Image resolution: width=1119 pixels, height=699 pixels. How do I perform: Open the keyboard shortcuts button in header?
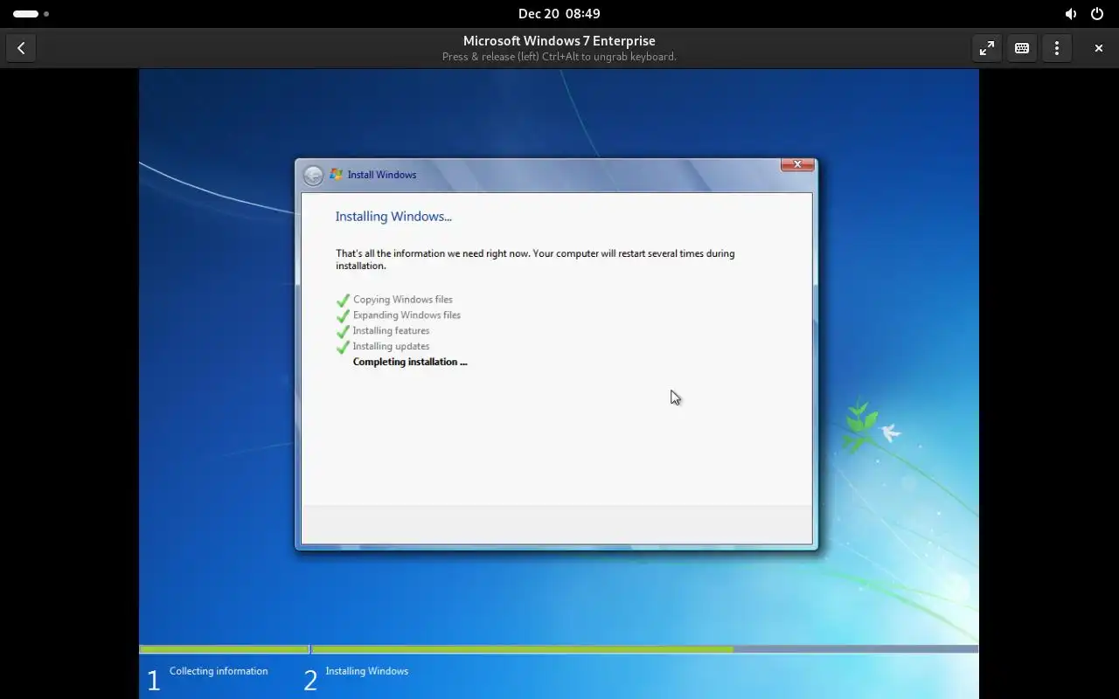1021,48
